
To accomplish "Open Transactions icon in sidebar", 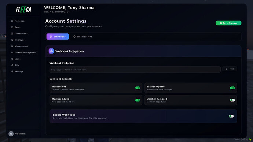I will pos(12,34).
